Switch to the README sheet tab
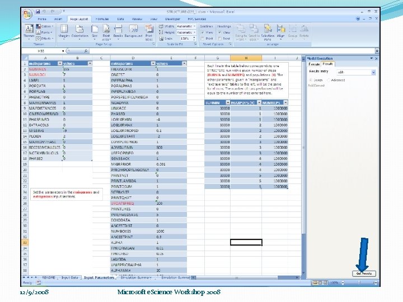Image resolution: width=403 pixels, height=302 pixels. 48,277
